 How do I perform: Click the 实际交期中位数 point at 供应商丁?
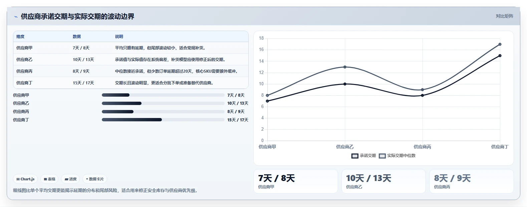(x=500, y=44)
